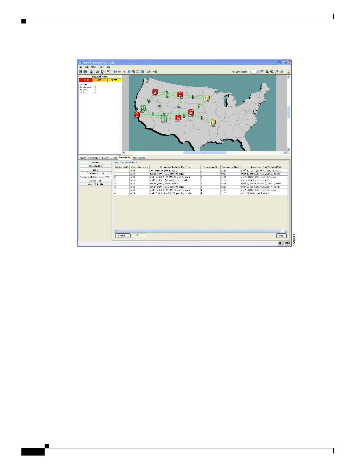
Task: Click the map vertical scrollbar thumb
Action: point(288,112)
